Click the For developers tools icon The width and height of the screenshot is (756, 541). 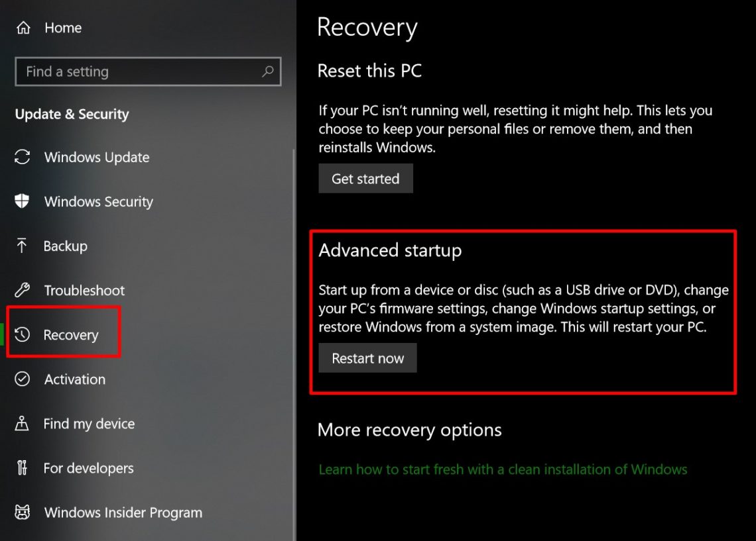[x=23, y=468]
